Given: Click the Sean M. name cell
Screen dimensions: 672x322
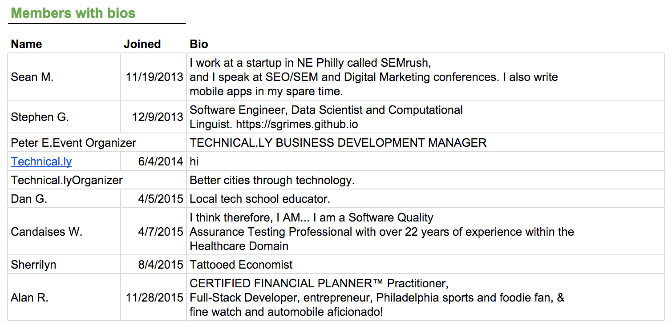Looking at the screenshot, I should tap(64, 77).
